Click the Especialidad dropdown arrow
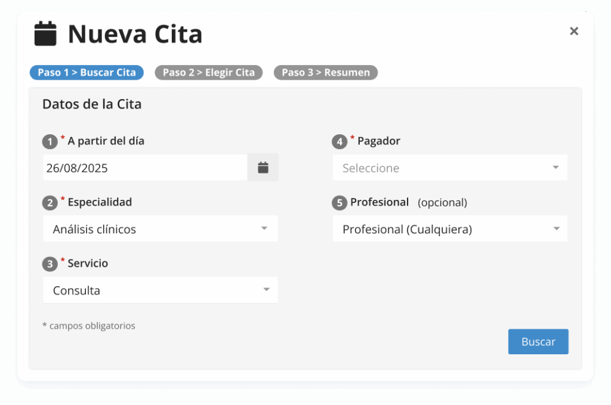The image size is (611, 405). point(264,228)
